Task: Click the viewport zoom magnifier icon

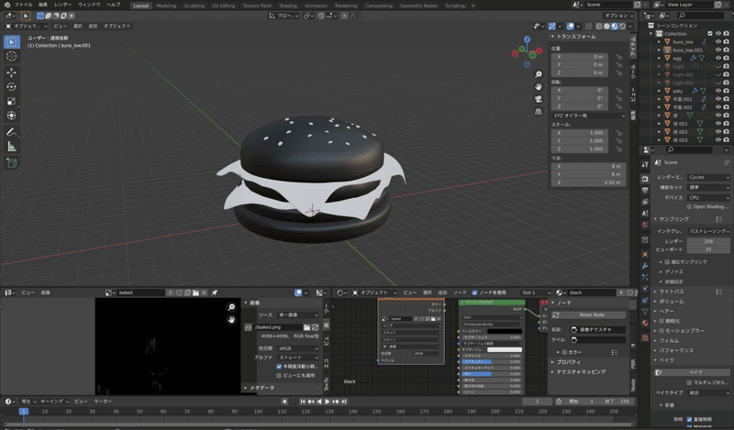Action: tap(537, 72)
